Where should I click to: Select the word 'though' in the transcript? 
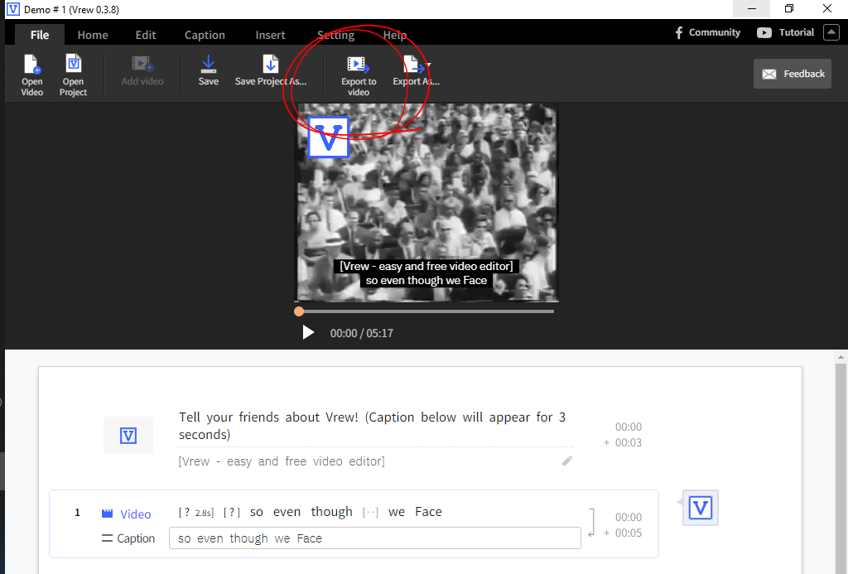tap(331, 512)
